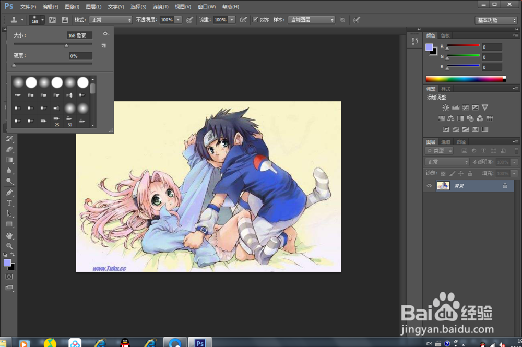The width and height of the screenshot is (522, 347).
Task: Select the Pen tool
Action: click(x=9, y=193)
